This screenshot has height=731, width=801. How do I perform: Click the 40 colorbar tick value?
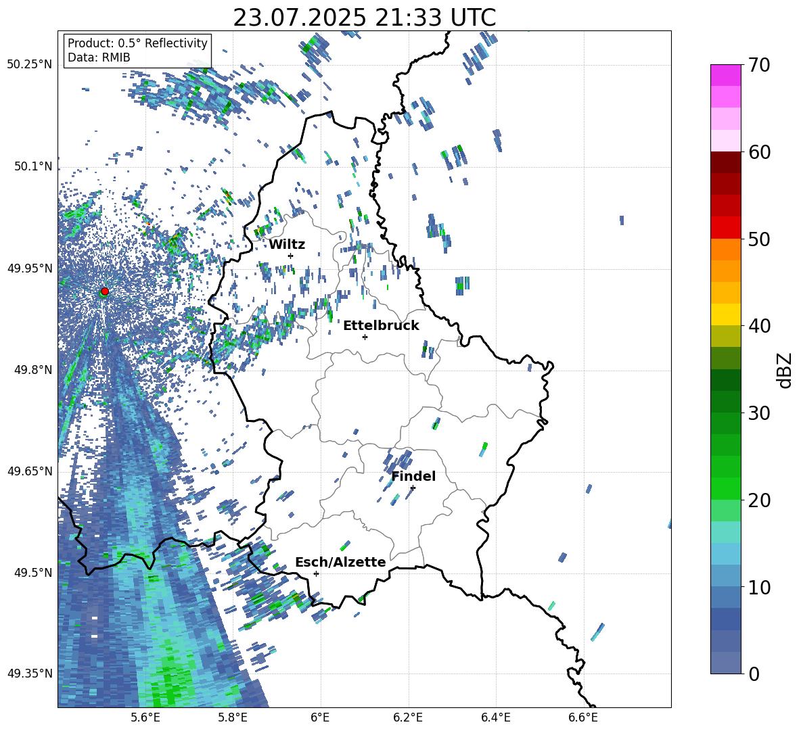pos(759,326)
